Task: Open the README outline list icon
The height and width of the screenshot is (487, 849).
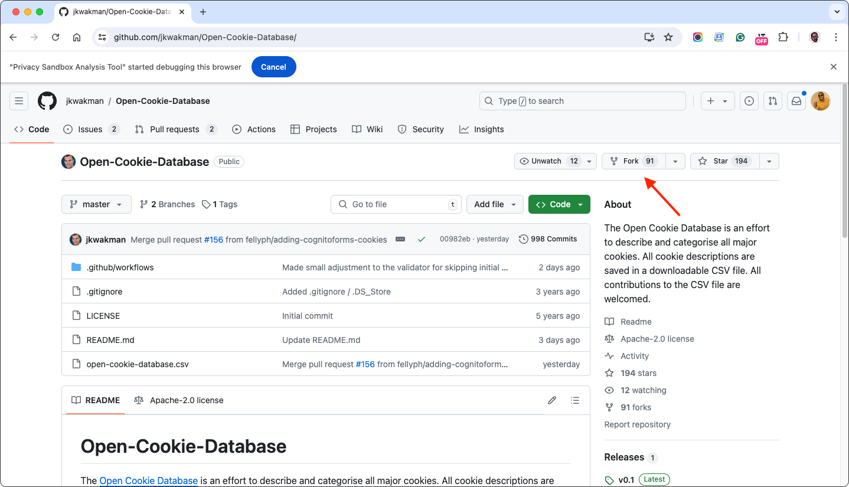Action: point(575,400)
